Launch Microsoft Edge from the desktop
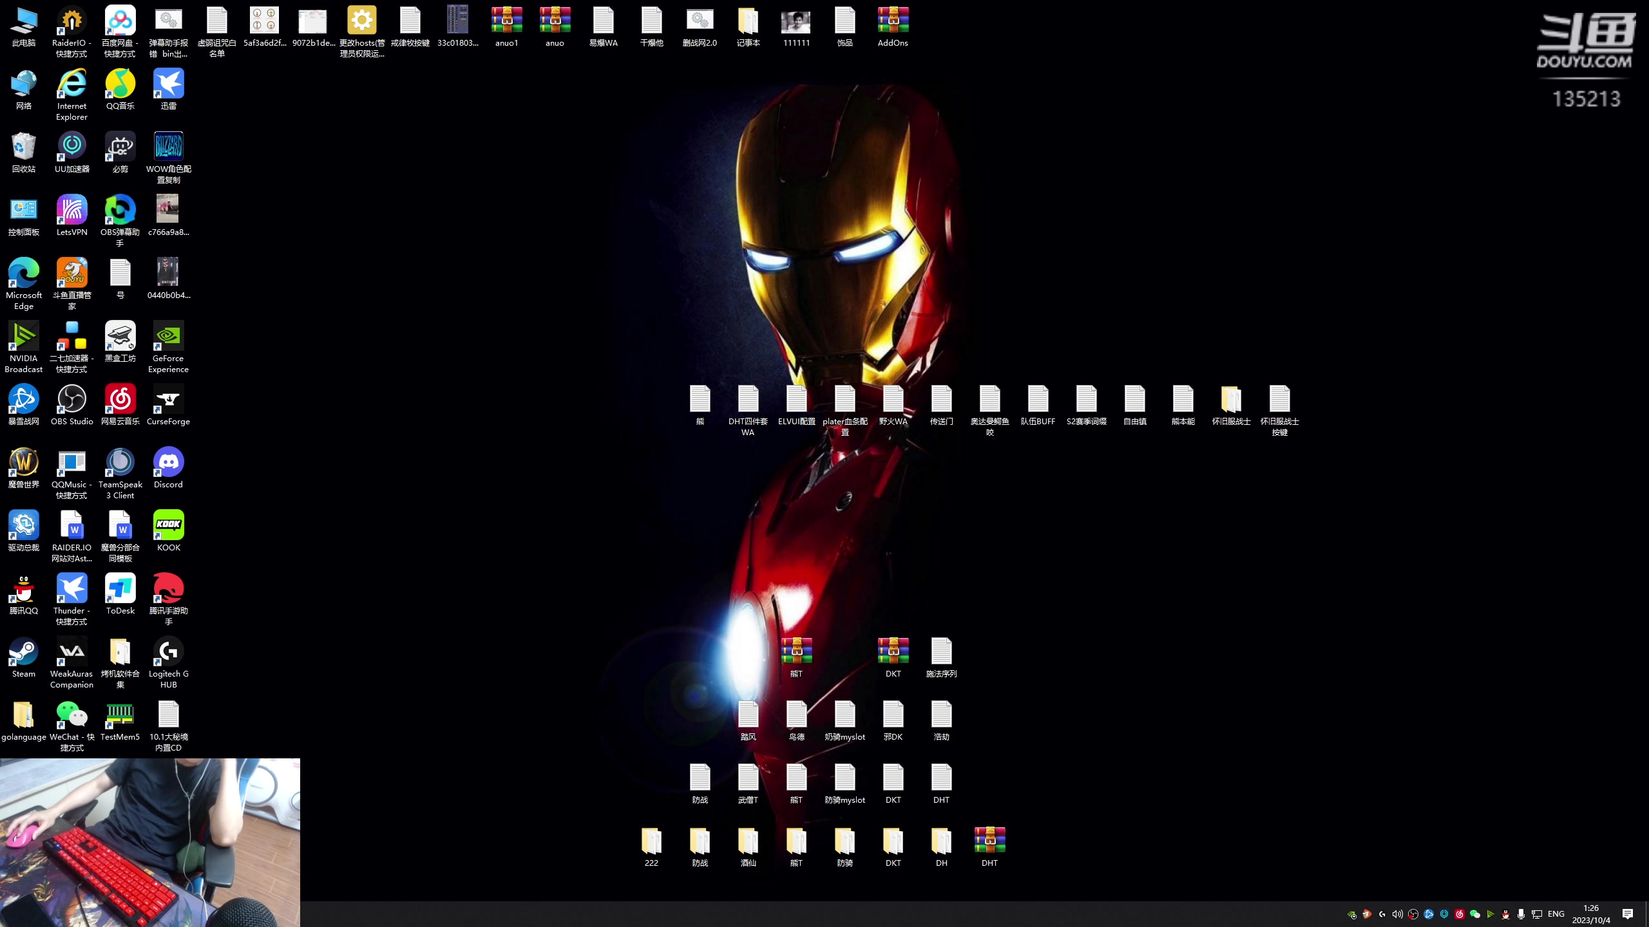This screenshot has width=1649, height=927. tap(24, 285)
